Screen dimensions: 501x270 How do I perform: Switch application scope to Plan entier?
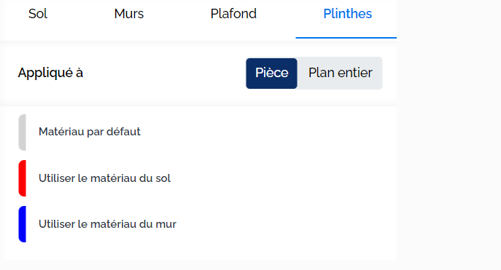pos(340,74)
